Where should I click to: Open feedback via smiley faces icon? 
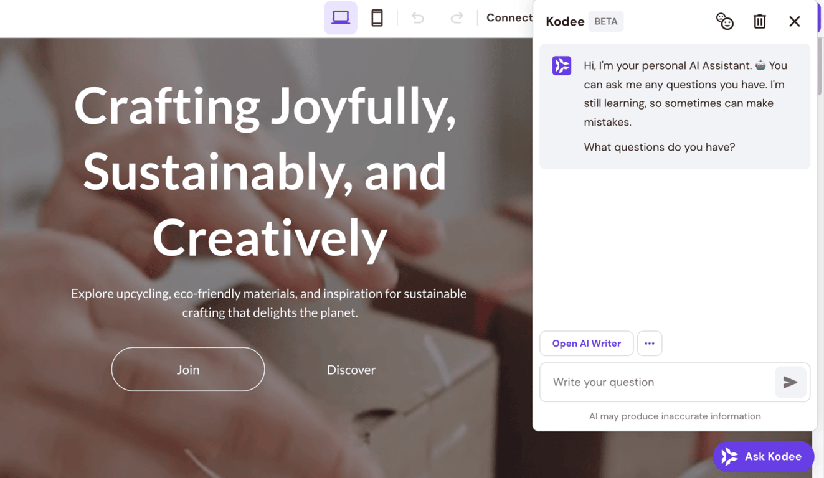724,21
